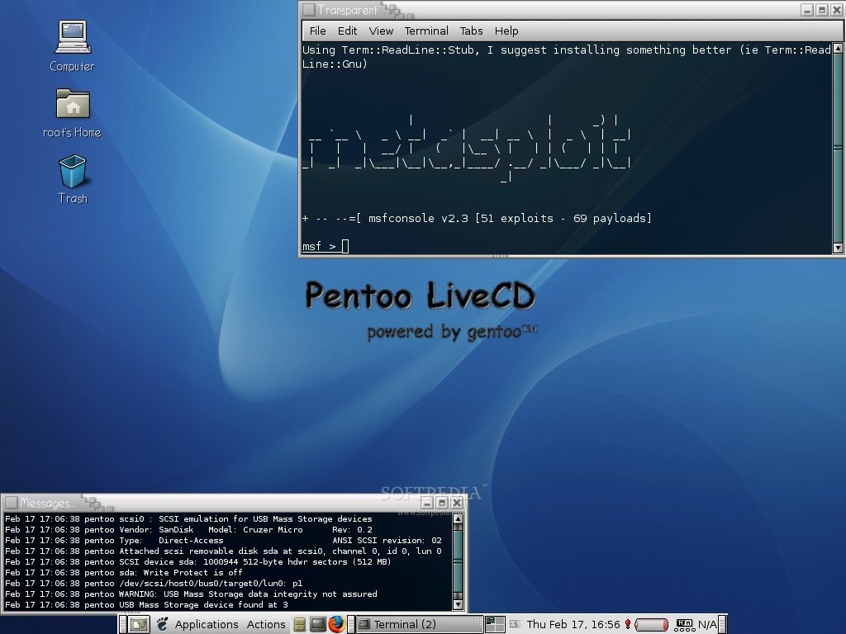Open the Actions menu in panel
Image resolution: width=846 pixels, height=634 pixels.
click(x=266, y=624)
